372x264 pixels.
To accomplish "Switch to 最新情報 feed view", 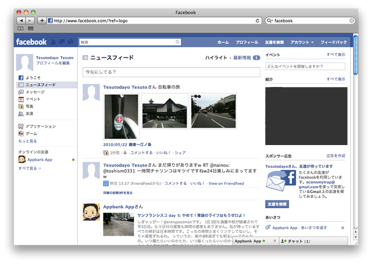I will (242, 57).
